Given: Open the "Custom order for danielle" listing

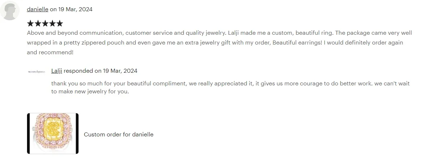Looking at the screenshot, I should (x=119, y=135).
